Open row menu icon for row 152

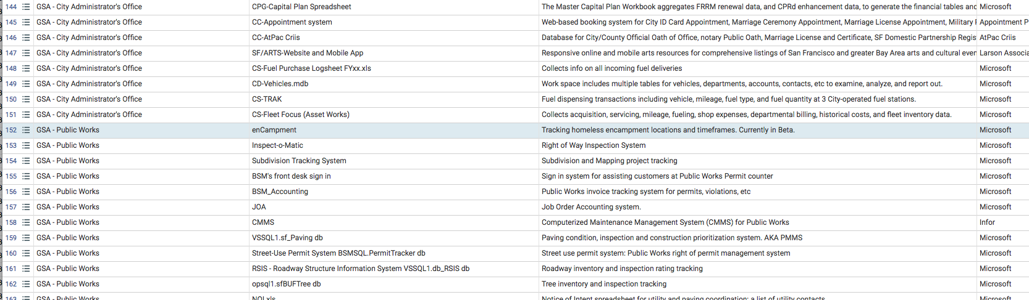26,130
